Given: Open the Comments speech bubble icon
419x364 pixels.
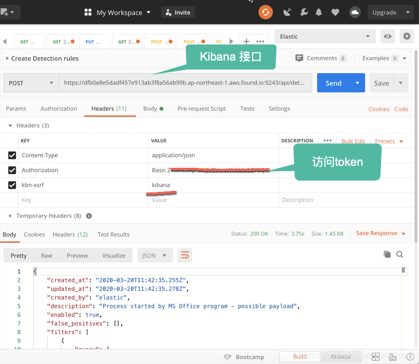Looking at the screenshot, I should (x=299, y=58).
